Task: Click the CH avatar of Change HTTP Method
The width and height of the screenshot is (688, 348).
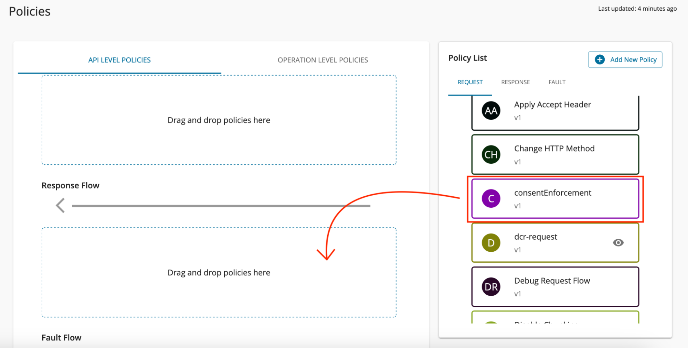Action: click(x=491, y=155)
